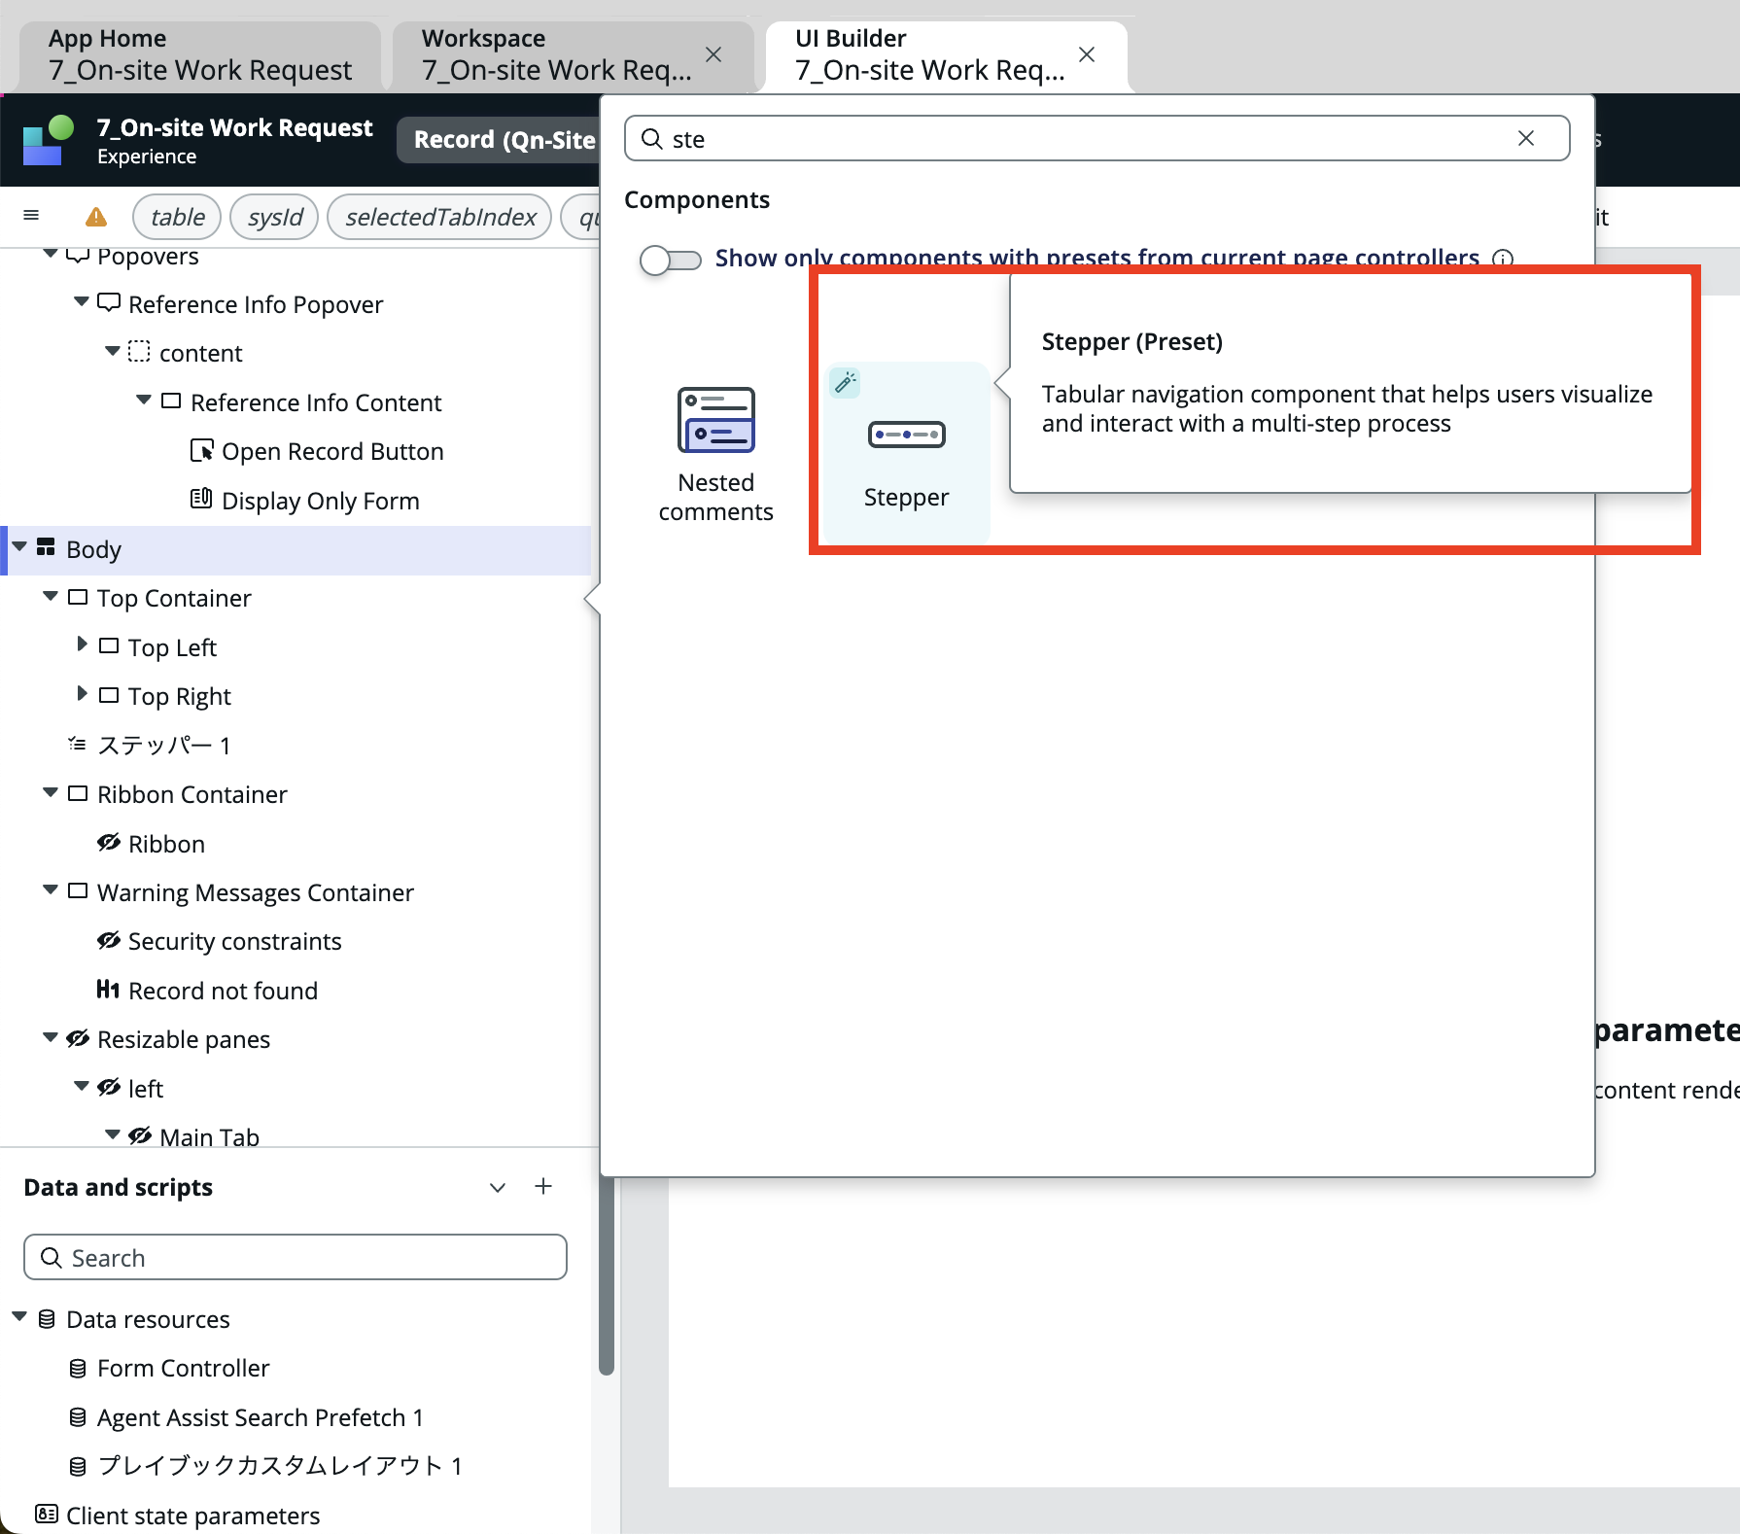Toggle visibility of the Ribbon component
Viewport: 1740px width, 1534px height.
coord(109,842)
